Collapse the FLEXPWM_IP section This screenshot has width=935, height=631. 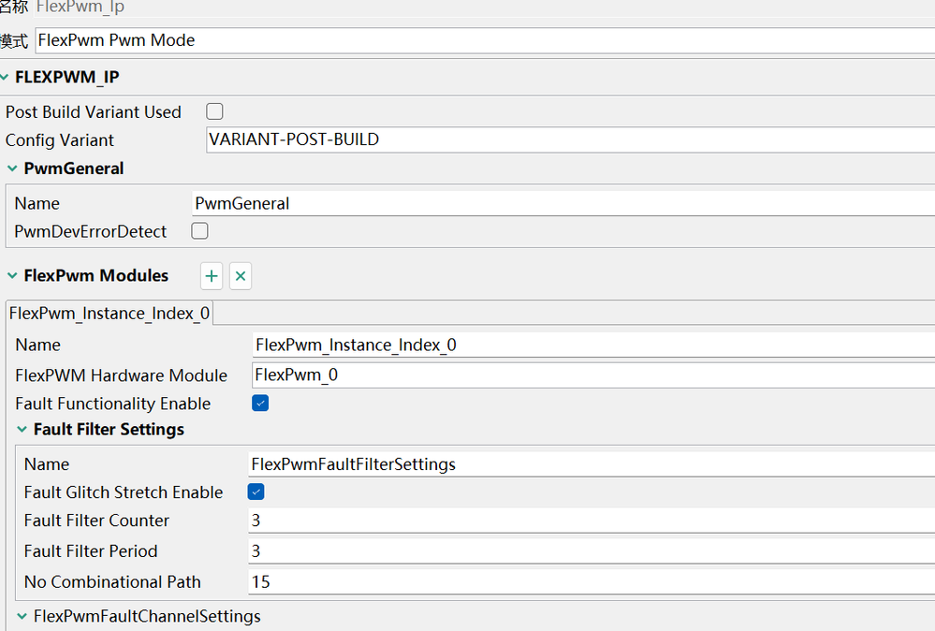(6, 78)
